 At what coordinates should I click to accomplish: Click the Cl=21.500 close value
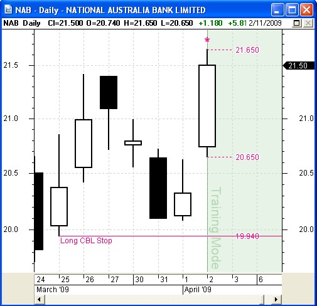point(65,23)
